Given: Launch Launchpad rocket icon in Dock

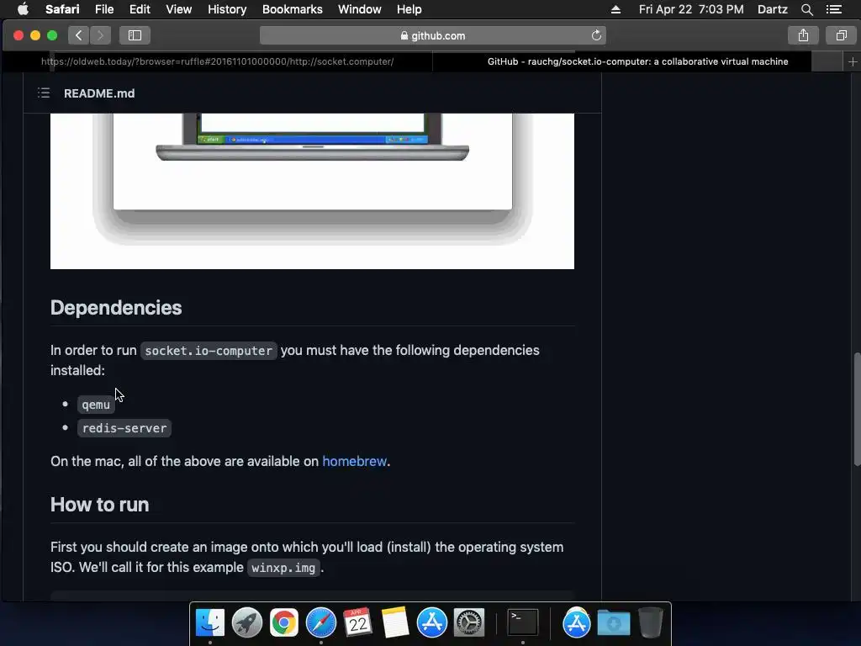Looking at the screenshot, I should 247,622.
